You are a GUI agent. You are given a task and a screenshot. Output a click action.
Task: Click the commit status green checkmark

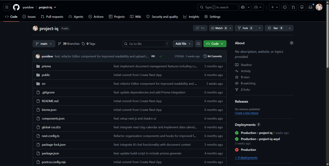pyautogui.click(x=161, y=56)
